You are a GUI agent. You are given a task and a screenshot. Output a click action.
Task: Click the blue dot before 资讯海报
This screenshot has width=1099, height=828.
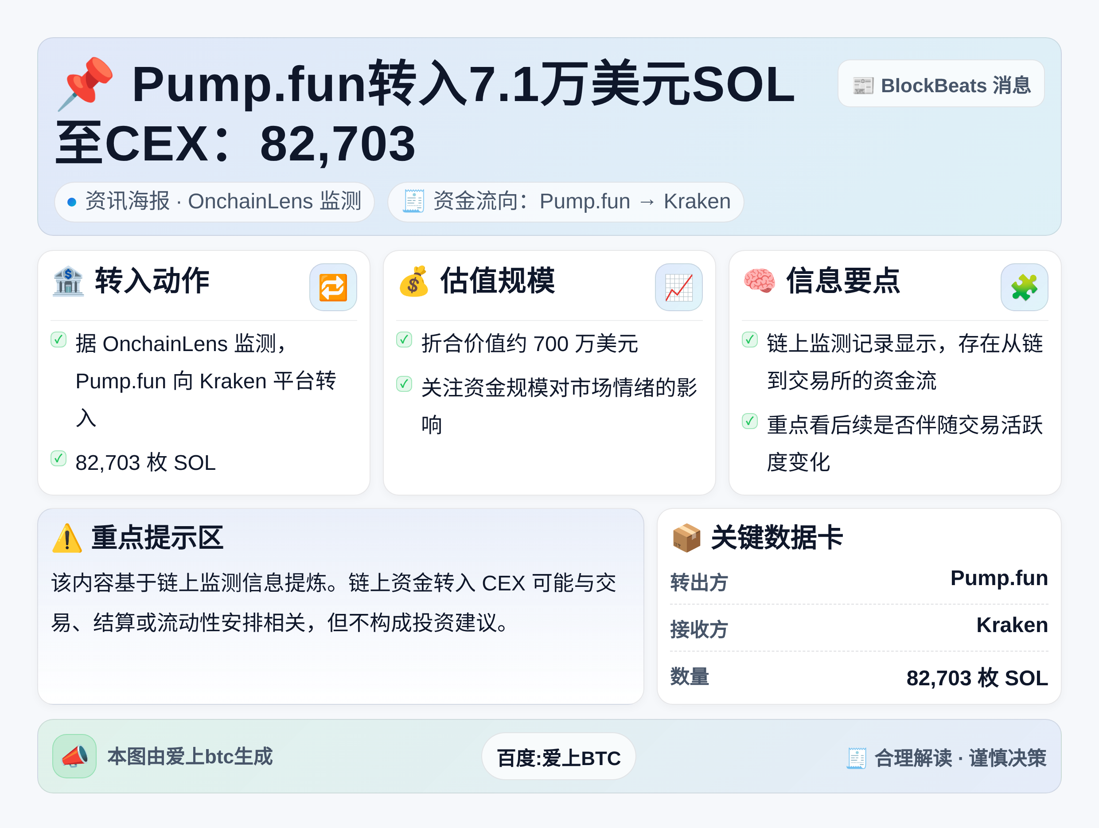coord(71,202)
